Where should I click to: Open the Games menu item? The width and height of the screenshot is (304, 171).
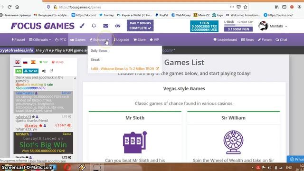coord(78,39)
